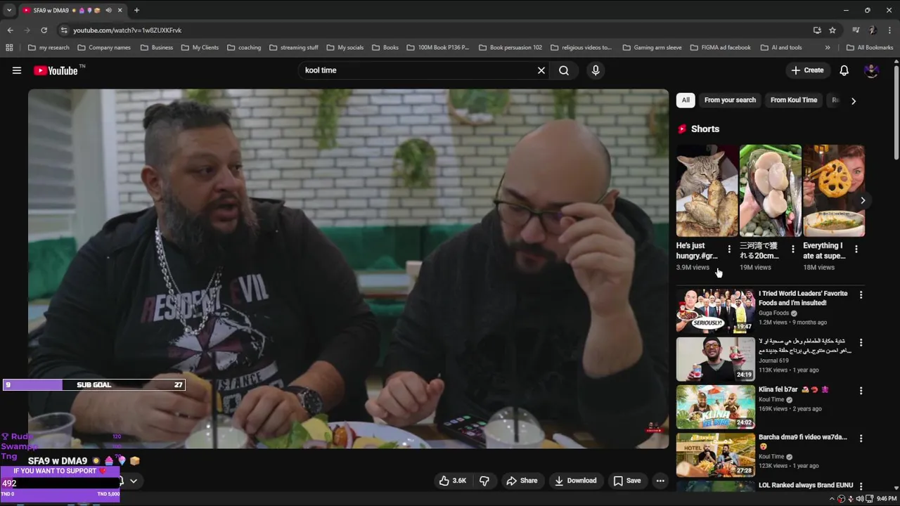
Task: Open options for Guga Foods video
Action: point(861,295)
